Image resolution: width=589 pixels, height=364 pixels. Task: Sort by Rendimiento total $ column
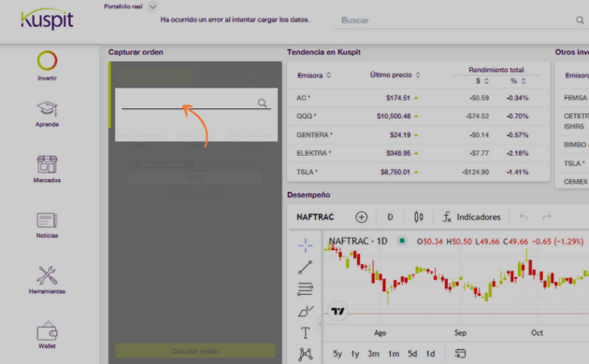(481, 81)
